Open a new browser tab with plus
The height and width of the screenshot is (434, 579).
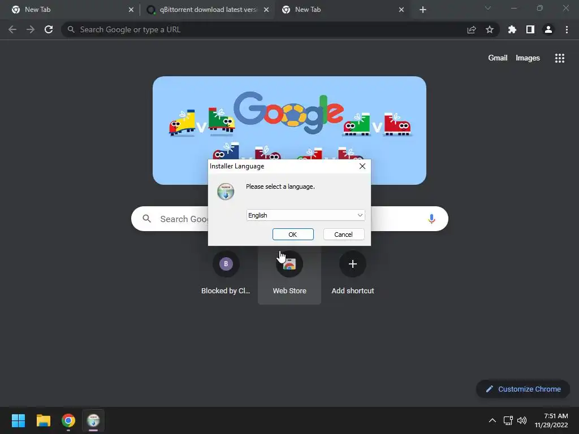point(423,10)
